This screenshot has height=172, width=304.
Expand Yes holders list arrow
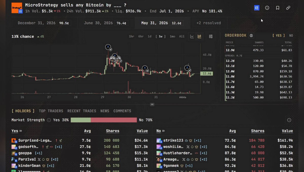[21, 131]
